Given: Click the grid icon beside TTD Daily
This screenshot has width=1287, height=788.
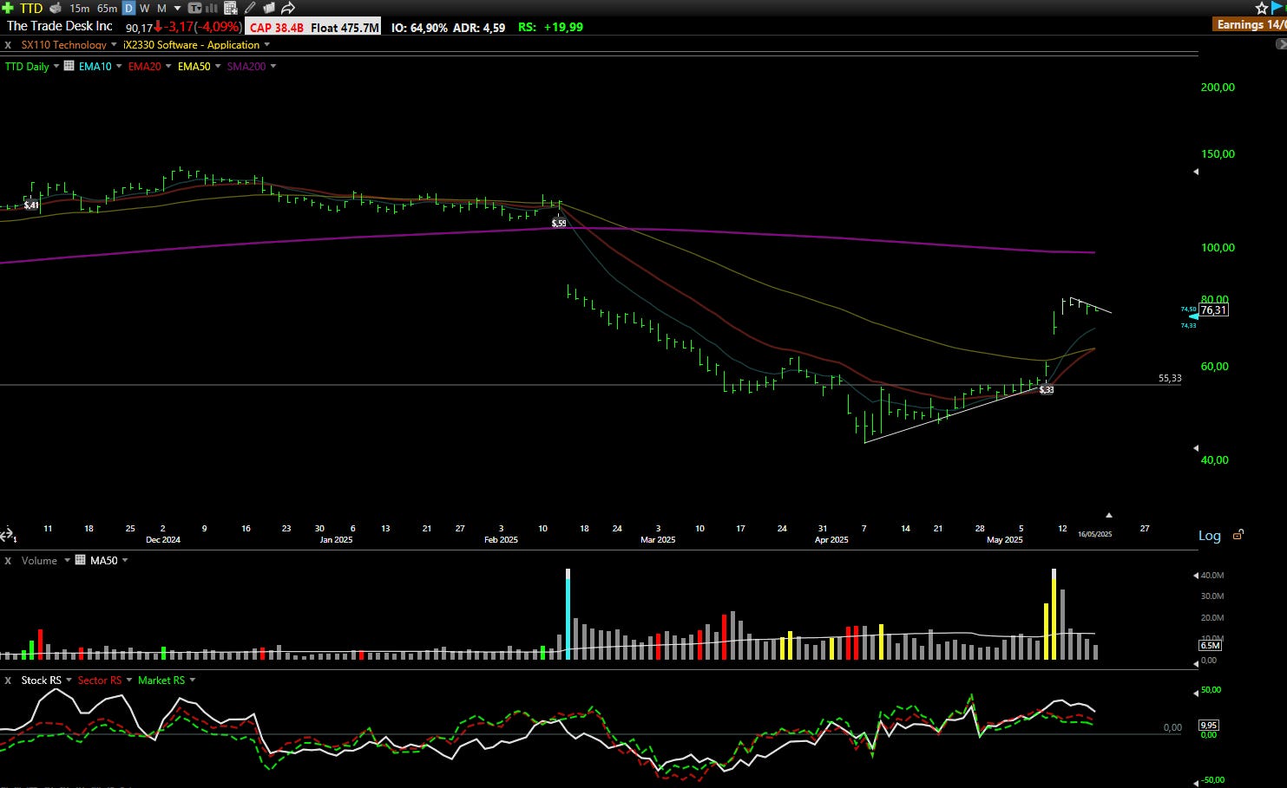Looking at the screenshot, I should tap(69, 66).
